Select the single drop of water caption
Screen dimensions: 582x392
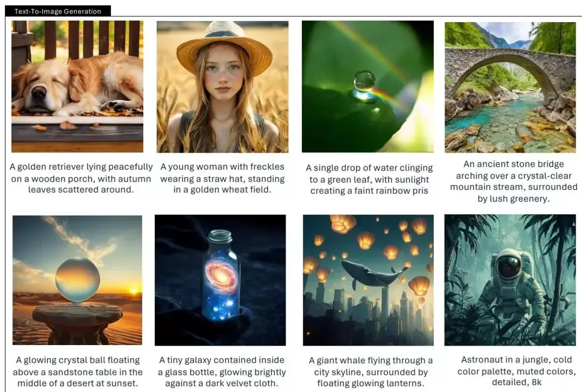[369, 179]
